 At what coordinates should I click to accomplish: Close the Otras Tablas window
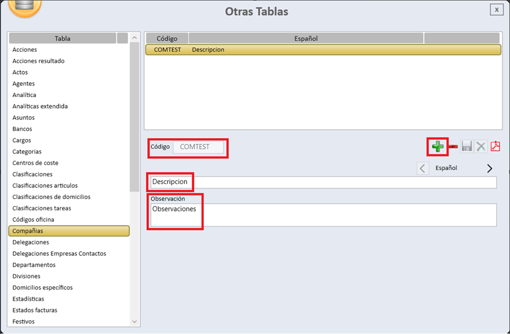tap(496, 10)
